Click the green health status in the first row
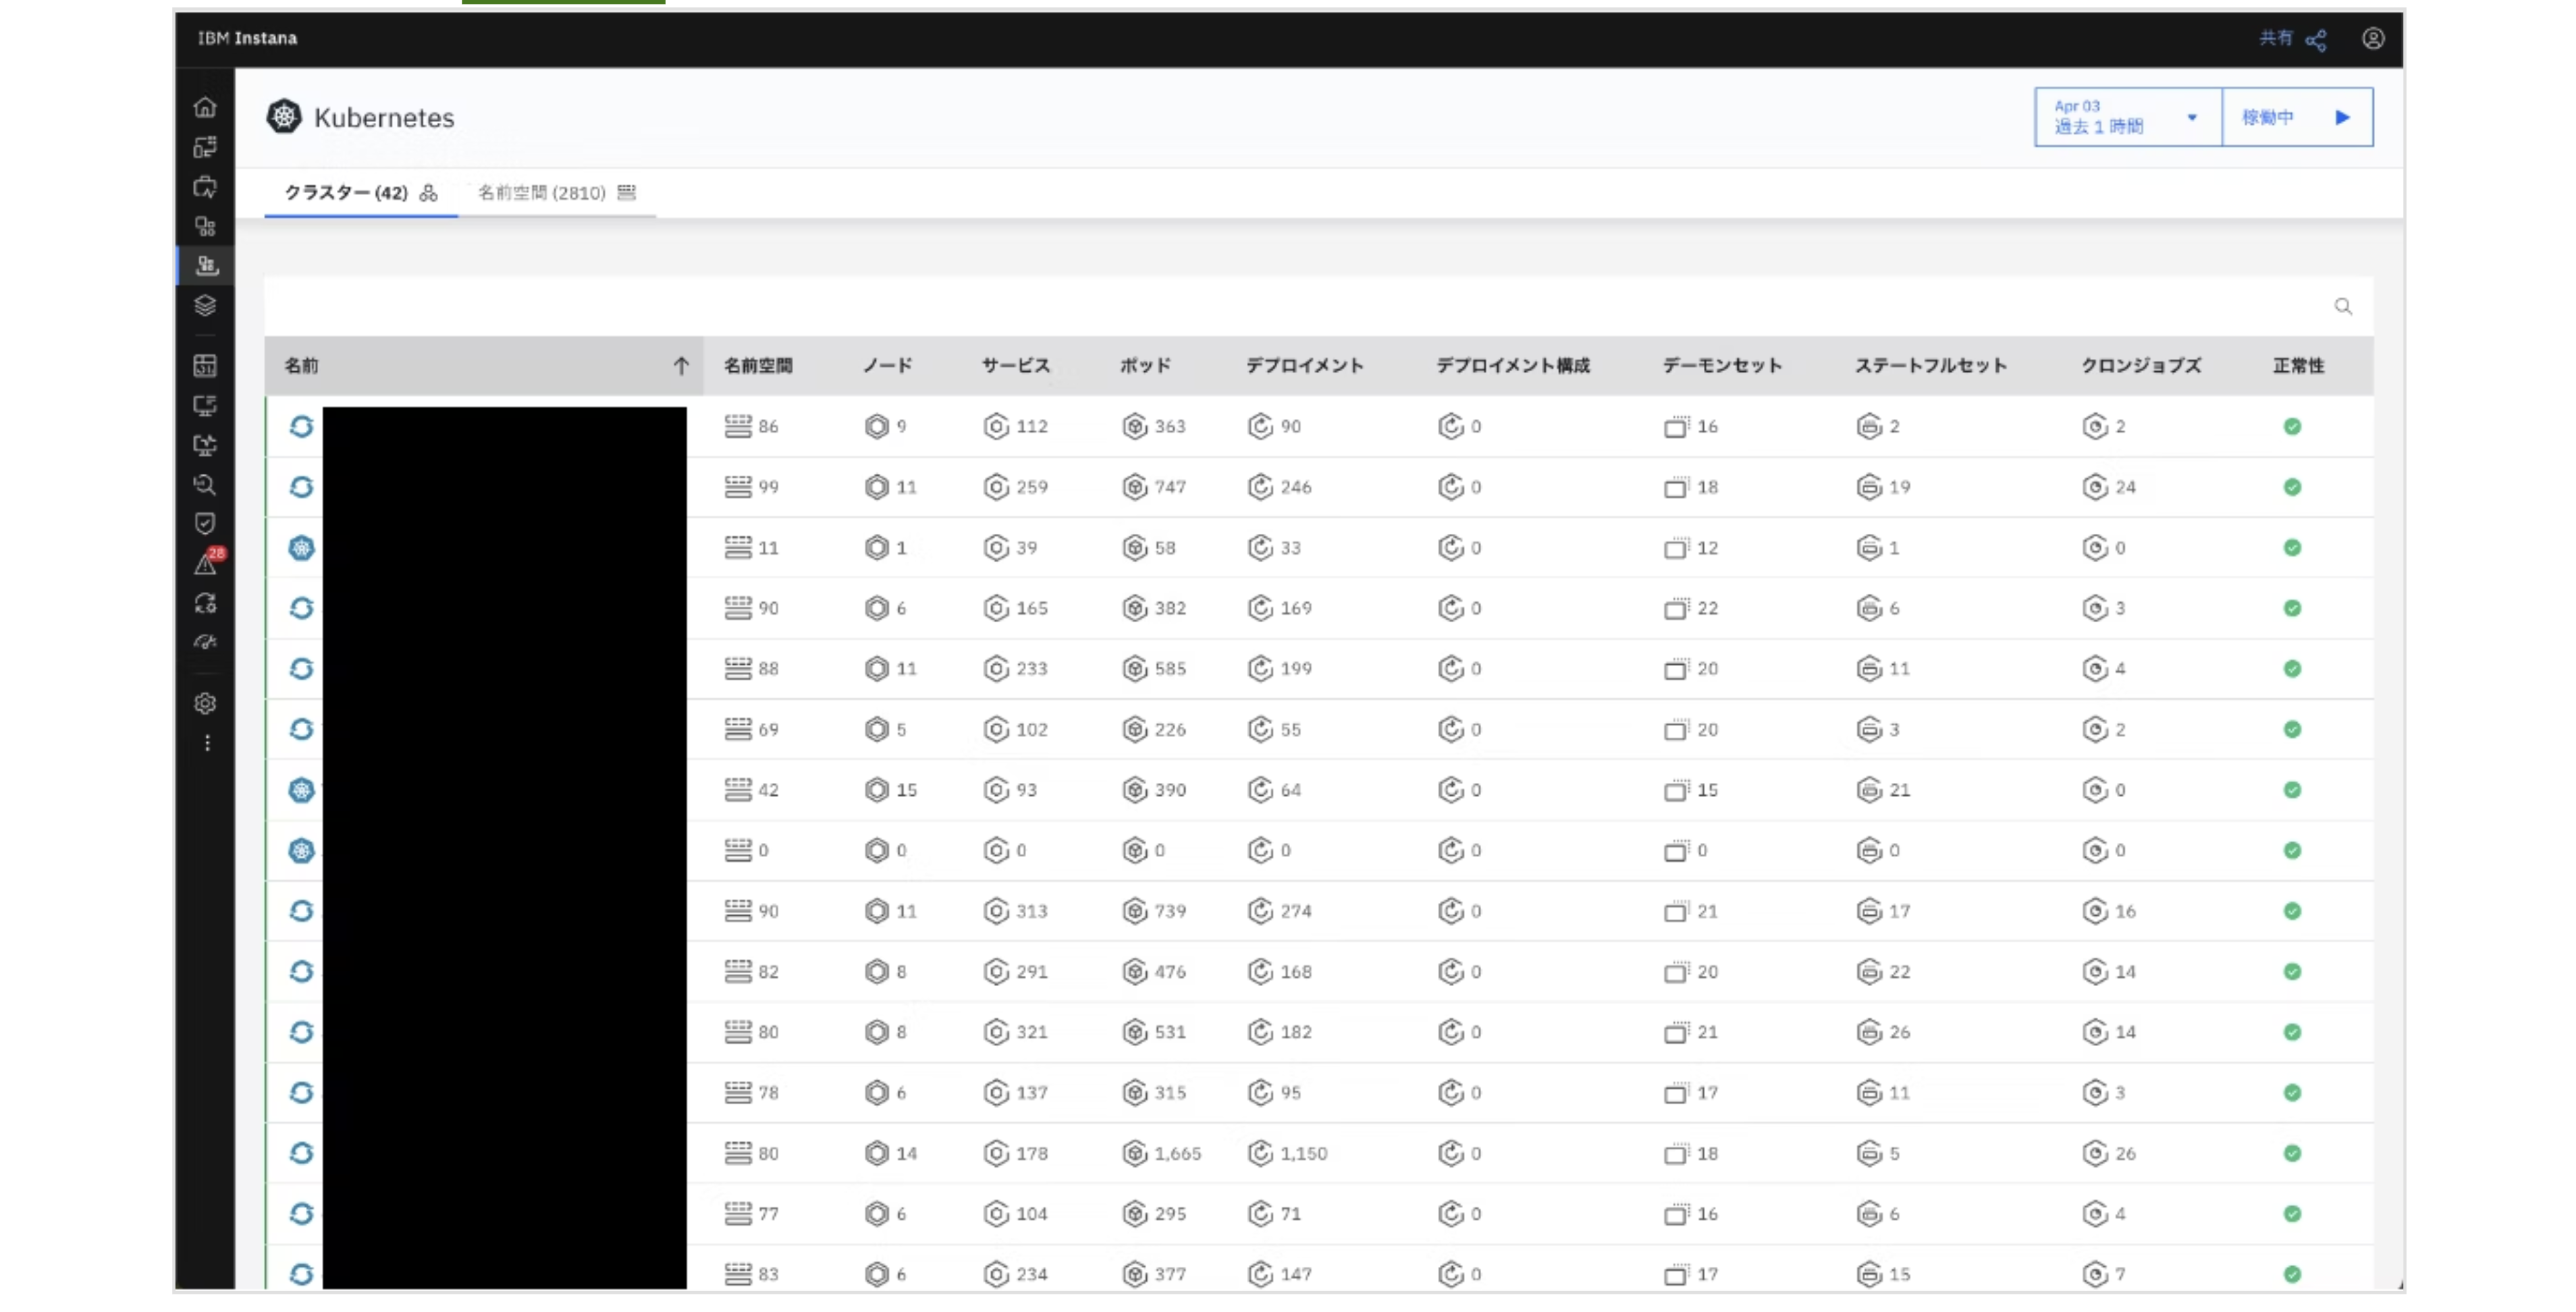 2292,427
